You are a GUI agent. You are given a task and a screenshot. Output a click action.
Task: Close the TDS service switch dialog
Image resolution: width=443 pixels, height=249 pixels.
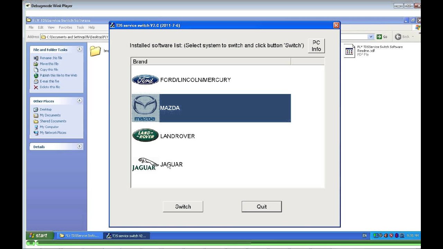pos(336,25)
